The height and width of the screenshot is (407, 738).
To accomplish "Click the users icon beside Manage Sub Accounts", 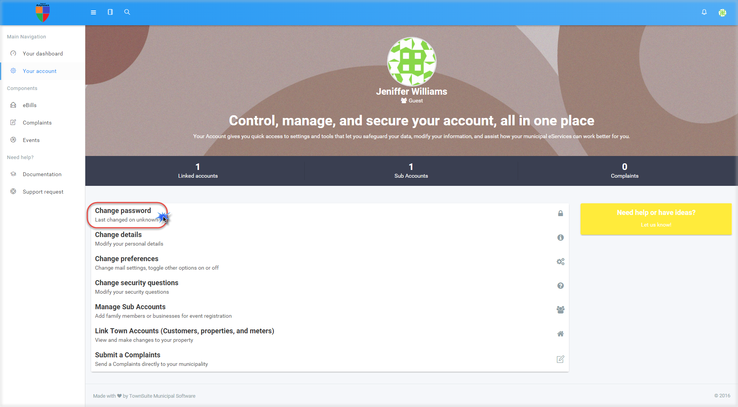I will [x=560, y=310].
